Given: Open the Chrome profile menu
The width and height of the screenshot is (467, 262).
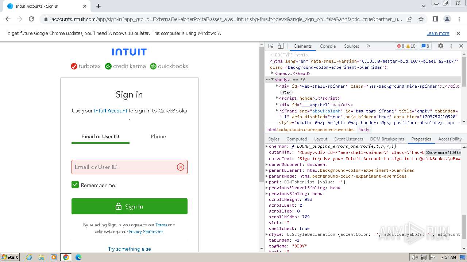Looking at the screenshot, I should 447,19.
